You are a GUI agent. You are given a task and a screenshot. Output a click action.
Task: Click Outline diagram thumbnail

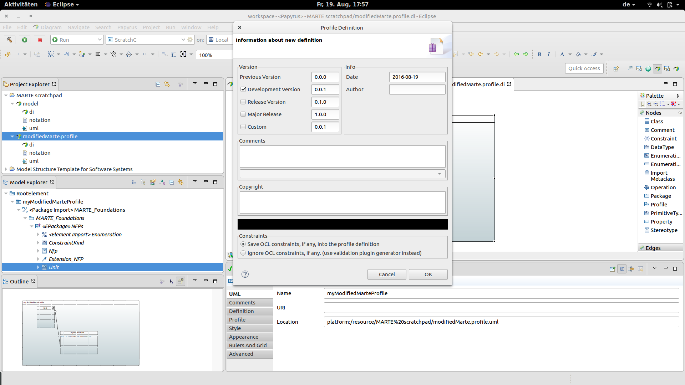click(x=81, y=333)
